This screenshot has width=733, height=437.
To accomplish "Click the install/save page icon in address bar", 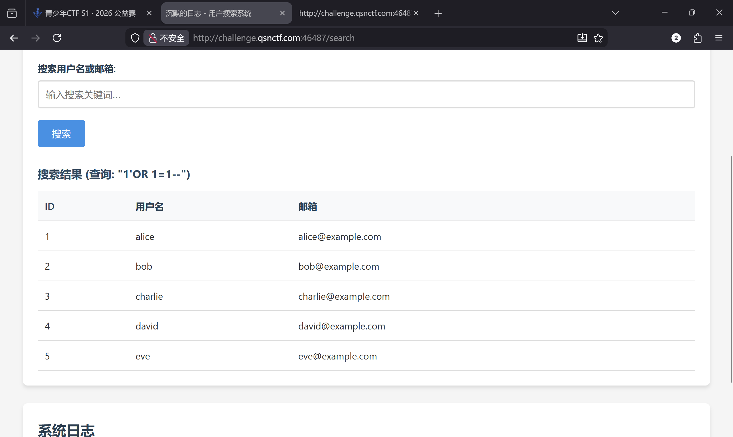I will tap(582, 38).
